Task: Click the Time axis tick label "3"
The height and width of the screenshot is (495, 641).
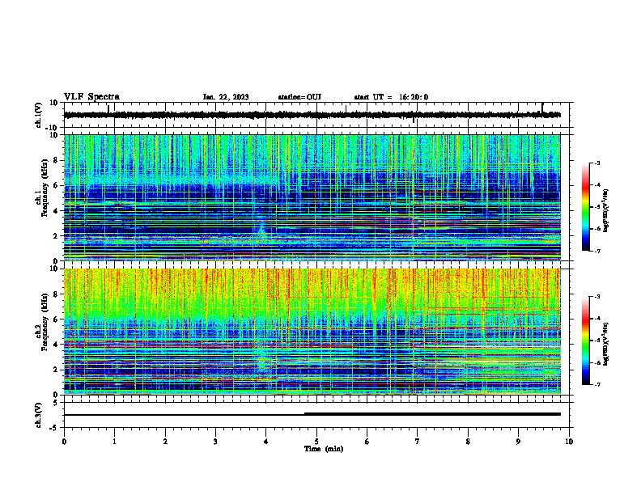Action: tap(215, 442)
